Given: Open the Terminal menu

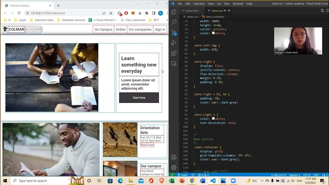Looking at the screenshot, I should (x=238, y=4).
